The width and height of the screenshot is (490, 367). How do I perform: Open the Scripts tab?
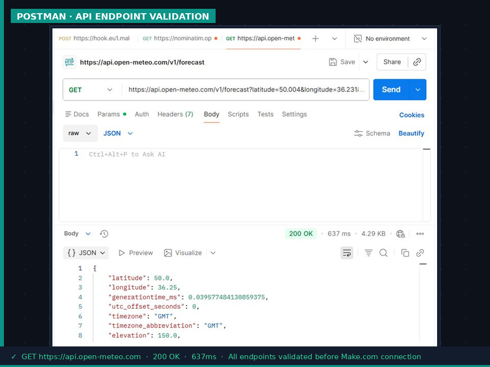[x=238, y=114]
